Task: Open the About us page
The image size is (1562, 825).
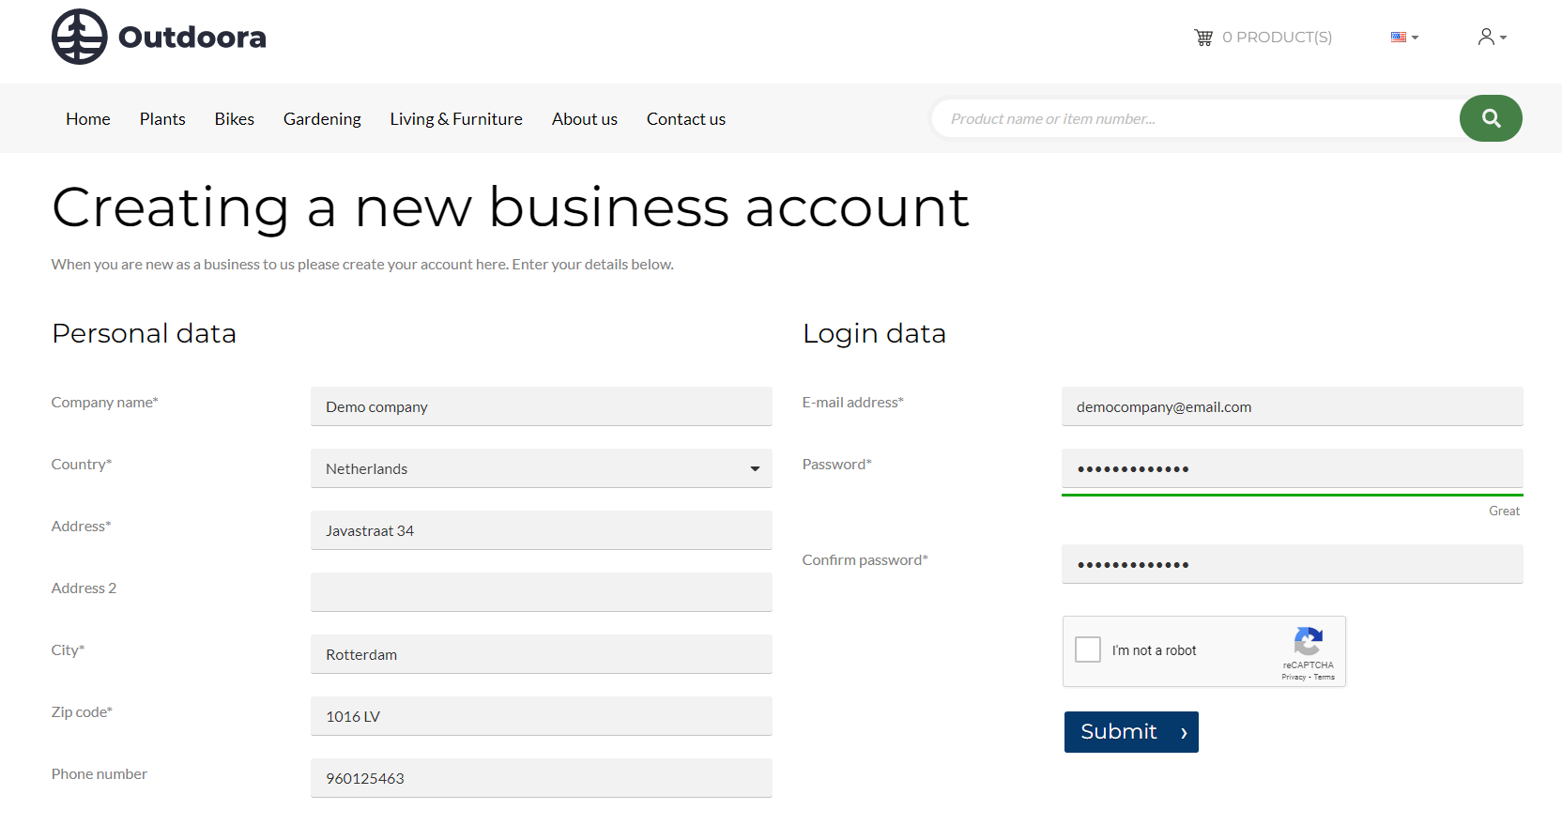Action: [x=584, y=119]
